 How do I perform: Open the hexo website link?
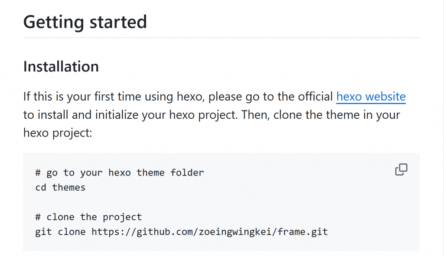[x=371, y=96]
